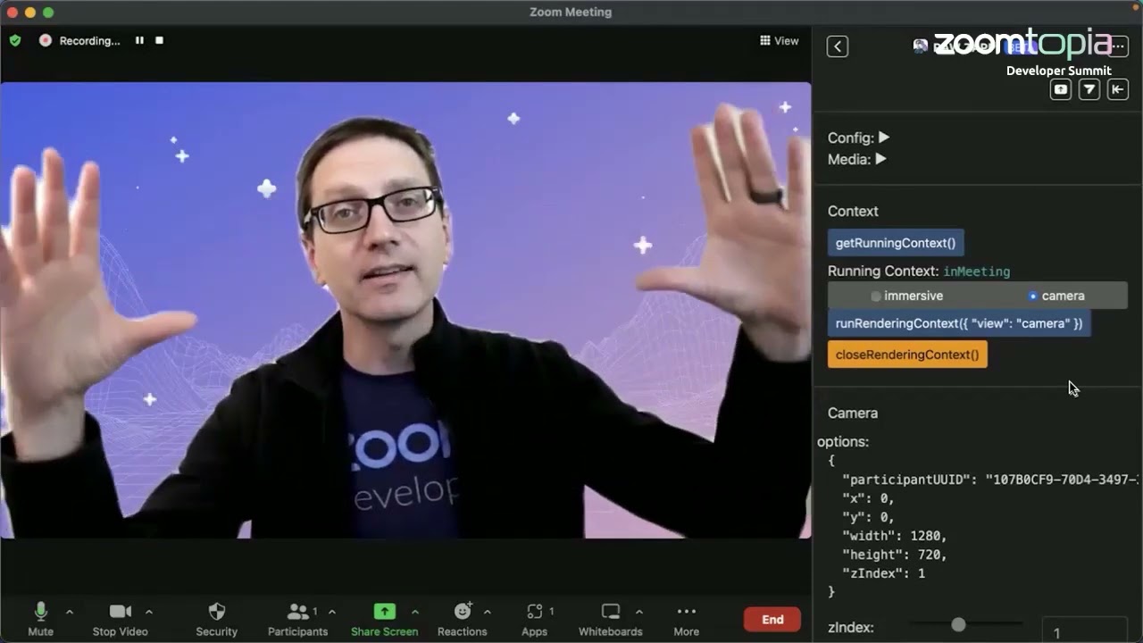
Task: Open the View layout menu
Action: pyautogui.click(x=780, y=40)
